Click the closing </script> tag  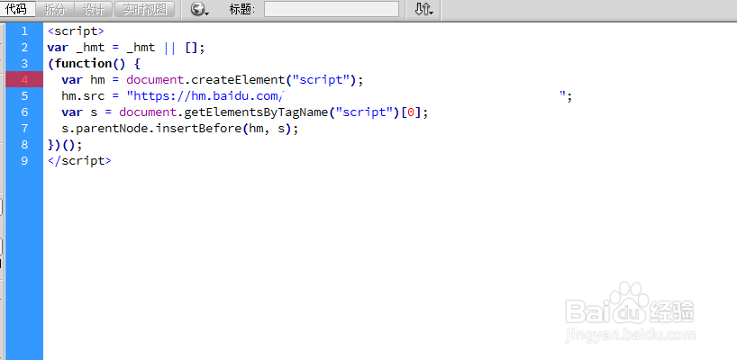click(x=79, y=160)
